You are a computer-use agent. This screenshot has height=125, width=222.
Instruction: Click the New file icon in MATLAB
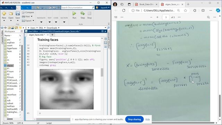pos(4,14)
